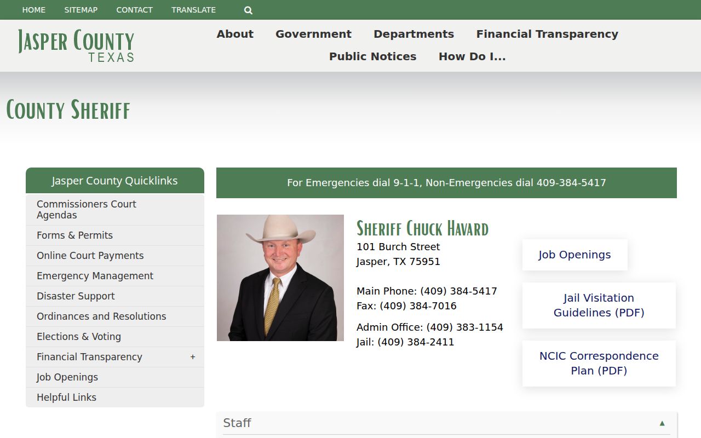
Task: Open Emergency Management quicklink
Action: tap(115, 276)
